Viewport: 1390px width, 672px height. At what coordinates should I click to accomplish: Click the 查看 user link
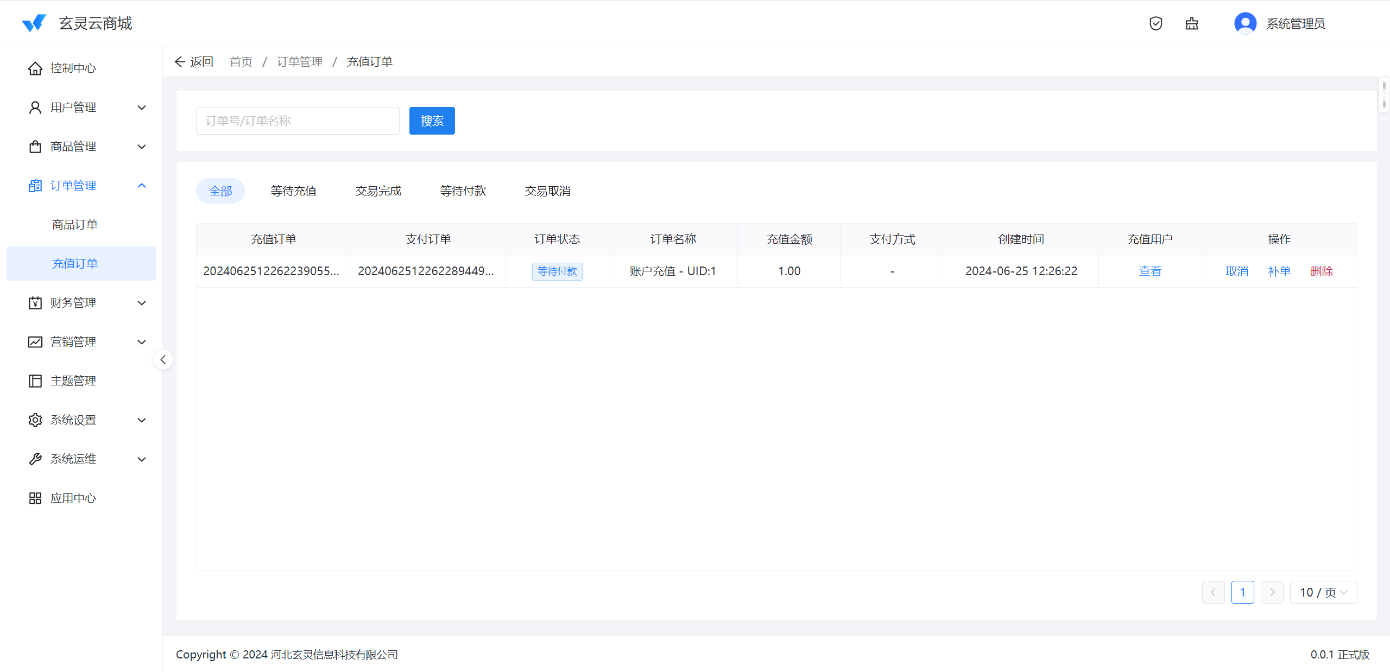tap(1149, 271)
